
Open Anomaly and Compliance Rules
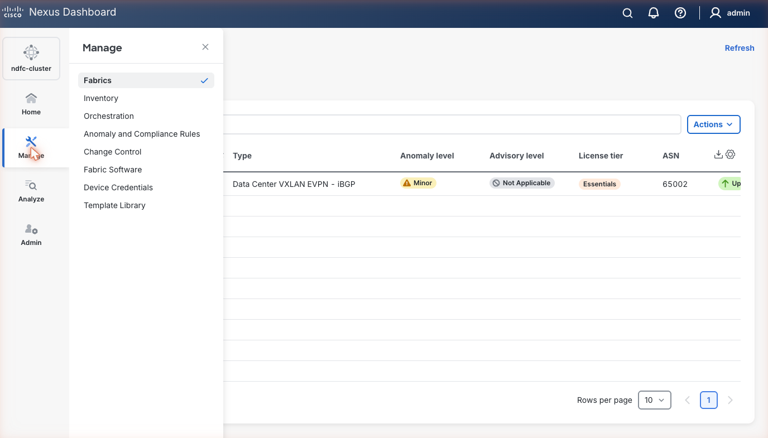pyautogui.click(x=142, y=134)
